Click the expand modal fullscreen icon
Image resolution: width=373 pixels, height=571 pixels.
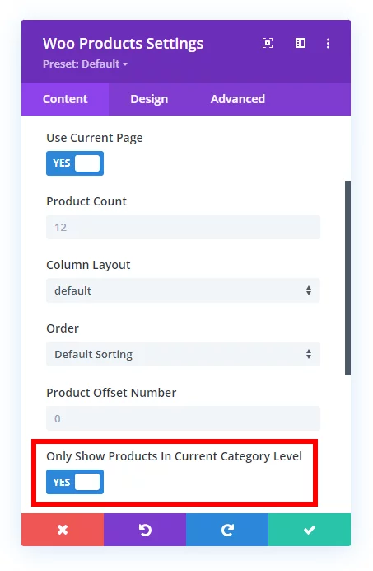point(268,44)
